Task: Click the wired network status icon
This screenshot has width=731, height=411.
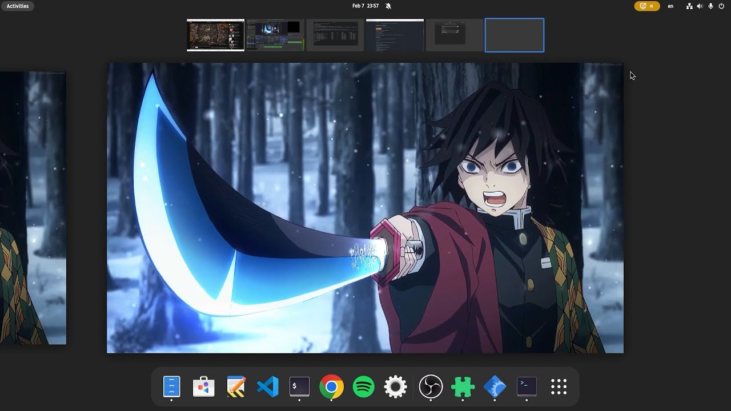Action: point(689,6)
